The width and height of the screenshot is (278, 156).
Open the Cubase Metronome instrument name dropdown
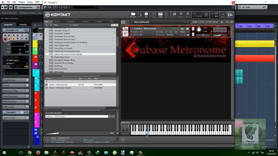(x=132, y=29)
